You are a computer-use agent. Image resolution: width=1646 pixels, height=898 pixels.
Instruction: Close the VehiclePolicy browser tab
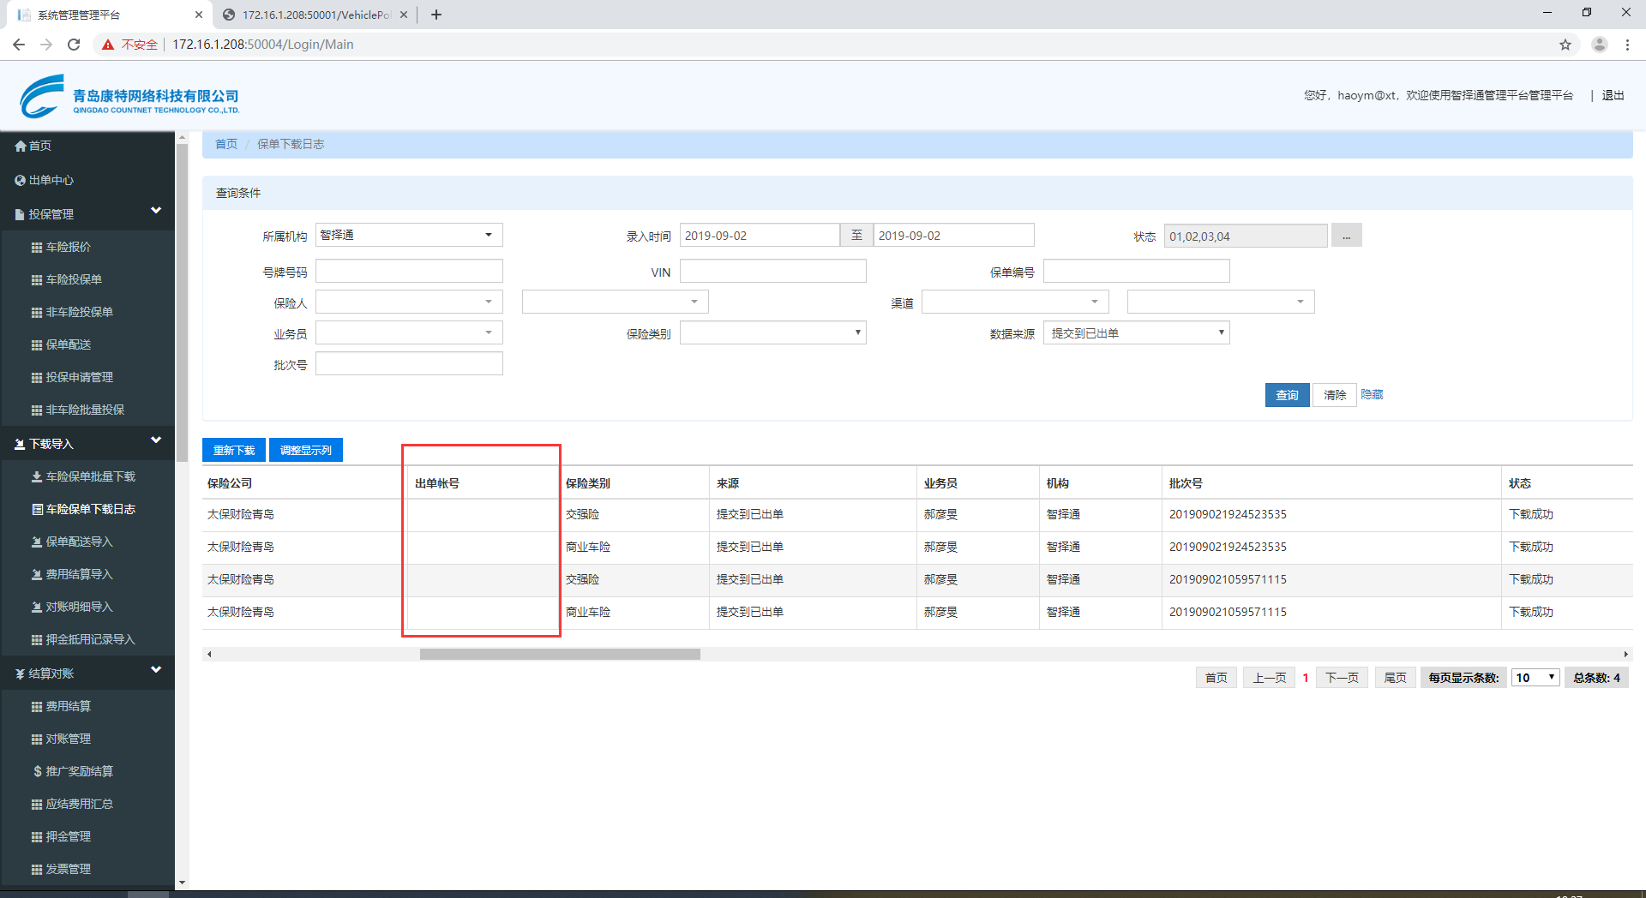404,15
